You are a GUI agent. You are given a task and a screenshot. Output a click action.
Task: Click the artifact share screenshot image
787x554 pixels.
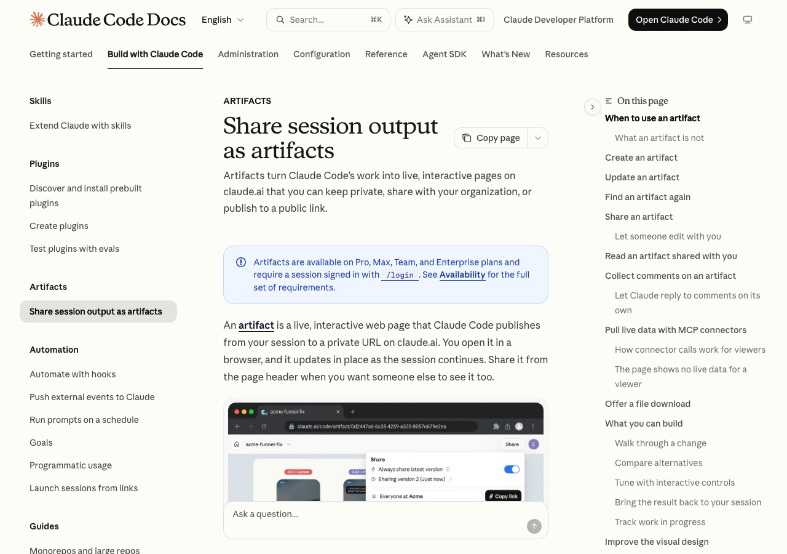[x=386, y=452]
